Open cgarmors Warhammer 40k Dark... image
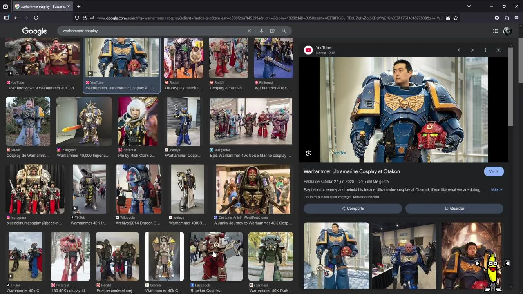523x294 pixels. tap(271, 256)
